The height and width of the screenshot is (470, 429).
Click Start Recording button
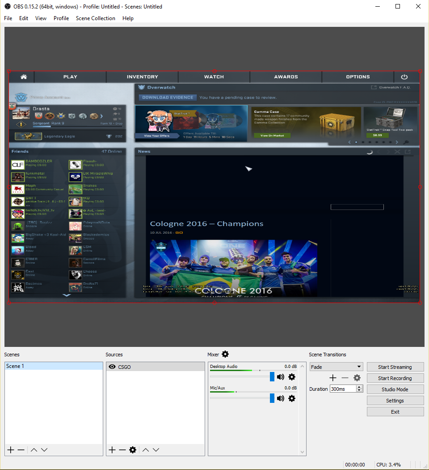395,378
